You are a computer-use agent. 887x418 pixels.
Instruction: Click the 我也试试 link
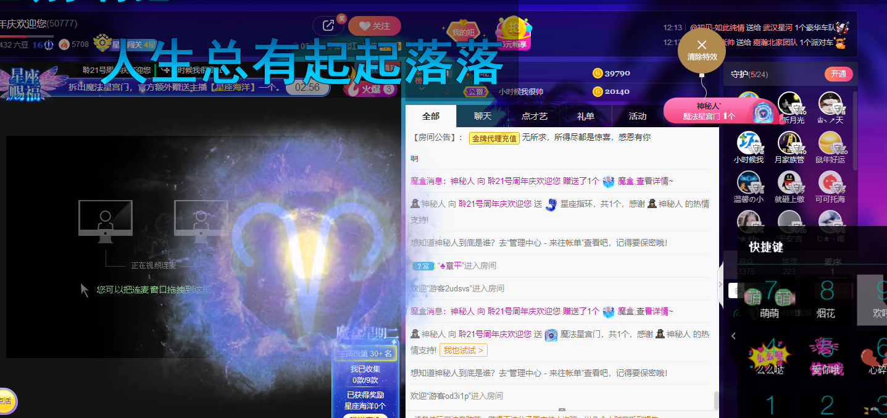point(463,350)
